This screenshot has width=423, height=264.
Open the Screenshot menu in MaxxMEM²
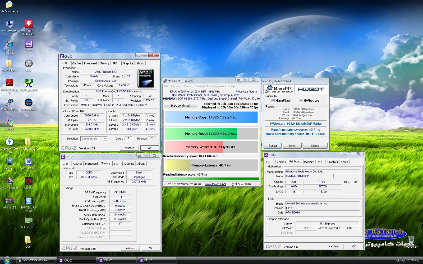click(x=201, y=86)
